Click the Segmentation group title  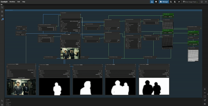pos(9,10)
